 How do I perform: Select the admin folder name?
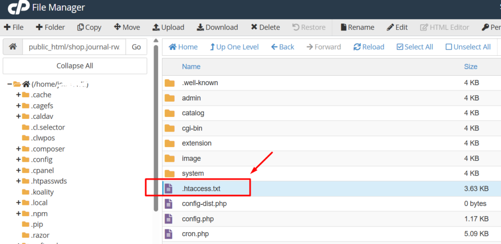[x=191, y=98]
